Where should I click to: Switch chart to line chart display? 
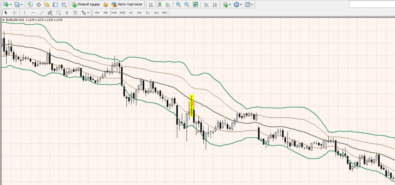pos(167,5)
